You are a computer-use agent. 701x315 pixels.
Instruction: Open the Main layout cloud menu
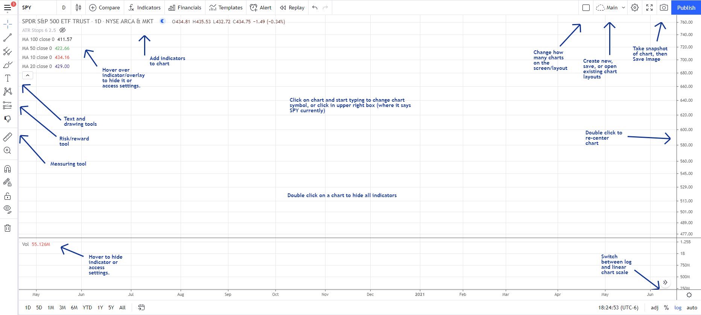tap(607, 8)
